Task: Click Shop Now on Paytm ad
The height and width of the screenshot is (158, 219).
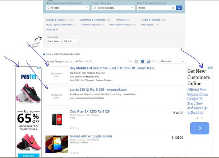Action: point(29,155)
